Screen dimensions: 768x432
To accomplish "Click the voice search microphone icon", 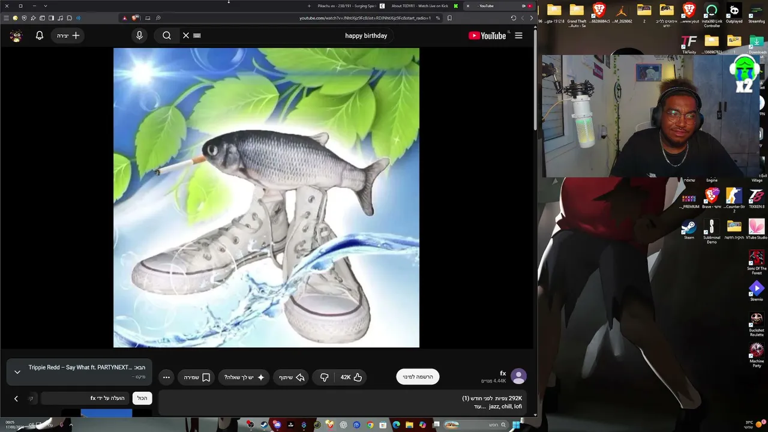I will pos(139,35).
